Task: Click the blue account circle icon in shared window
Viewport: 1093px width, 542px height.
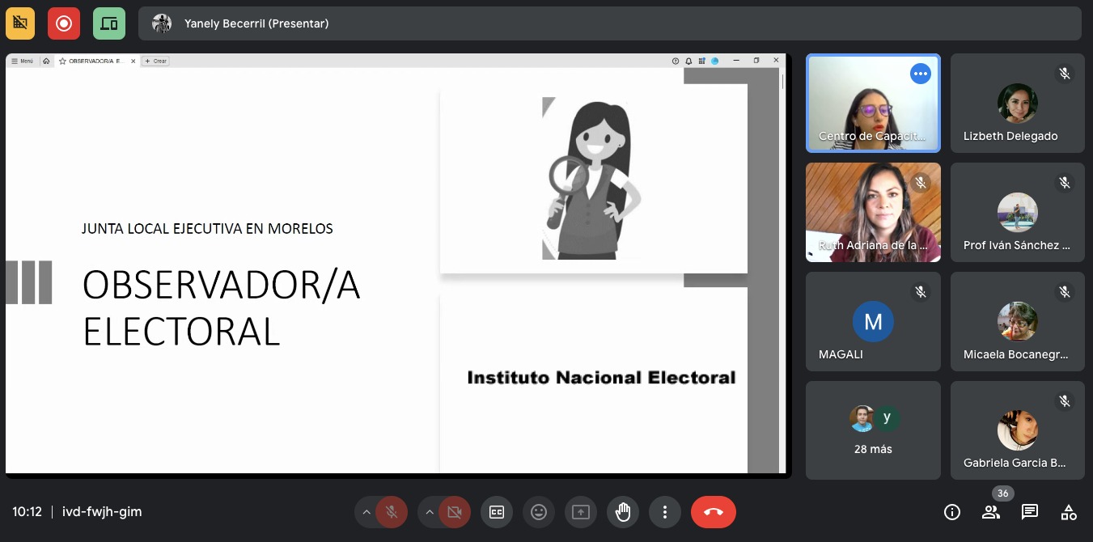Action: pos(715,61)
